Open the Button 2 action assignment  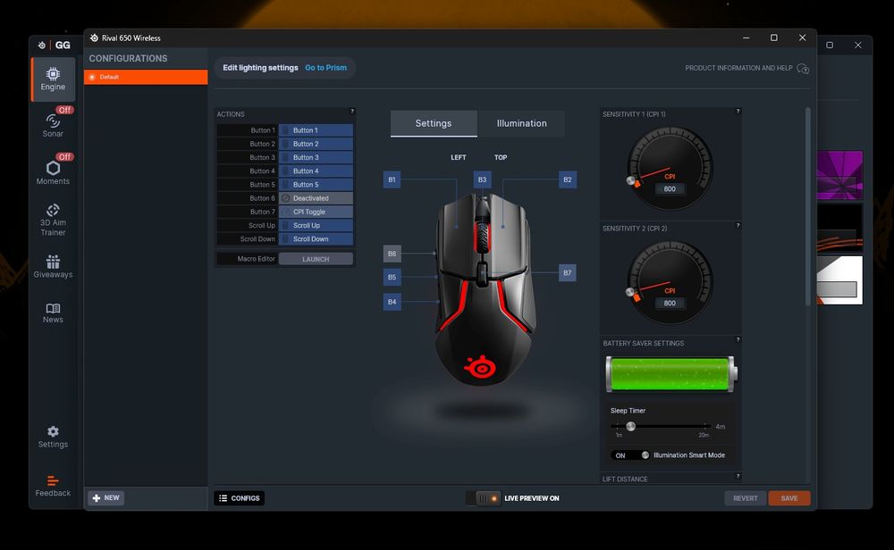pyautogui.click(x=316, y=144)
